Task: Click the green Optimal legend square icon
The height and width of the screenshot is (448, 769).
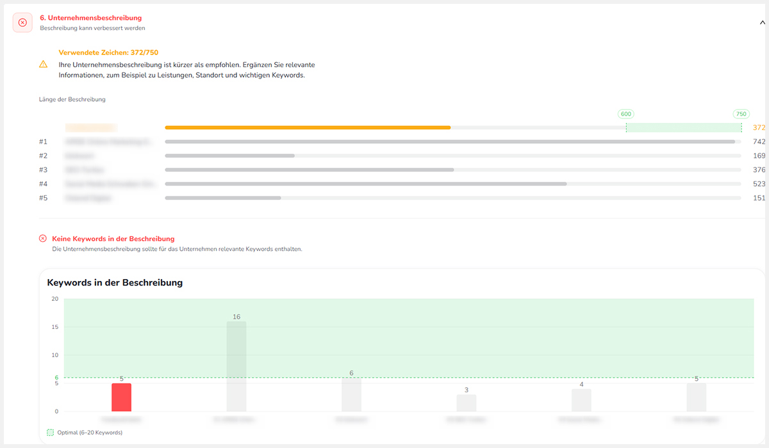Action: pos(51,433)
